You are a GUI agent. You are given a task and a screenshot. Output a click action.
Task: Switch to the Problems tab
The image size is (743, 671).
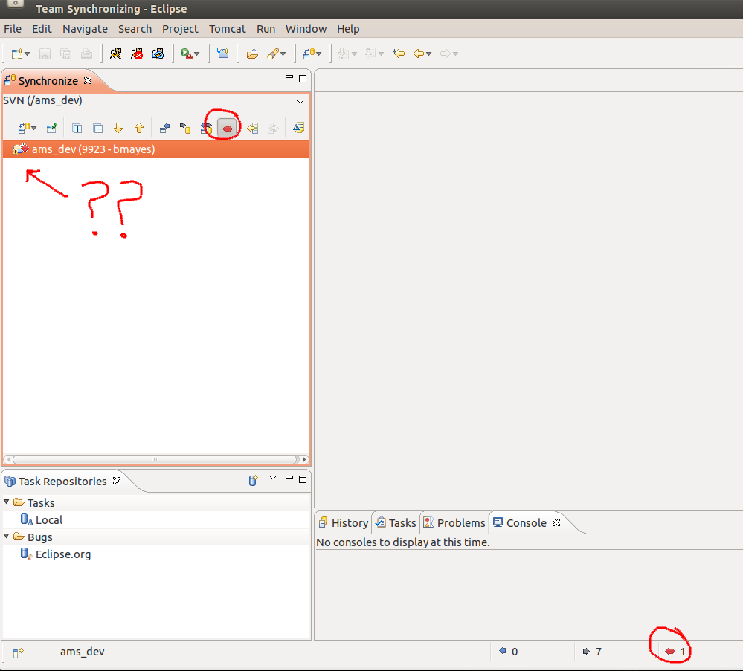coord(455,523)
